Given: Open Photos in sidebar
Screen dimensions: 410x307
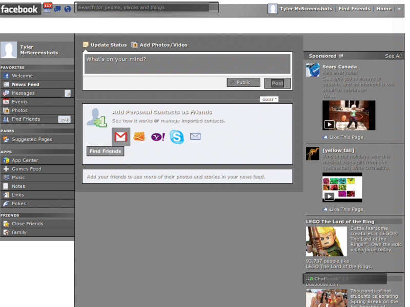Looking at the screenshot, I should 37,110.
